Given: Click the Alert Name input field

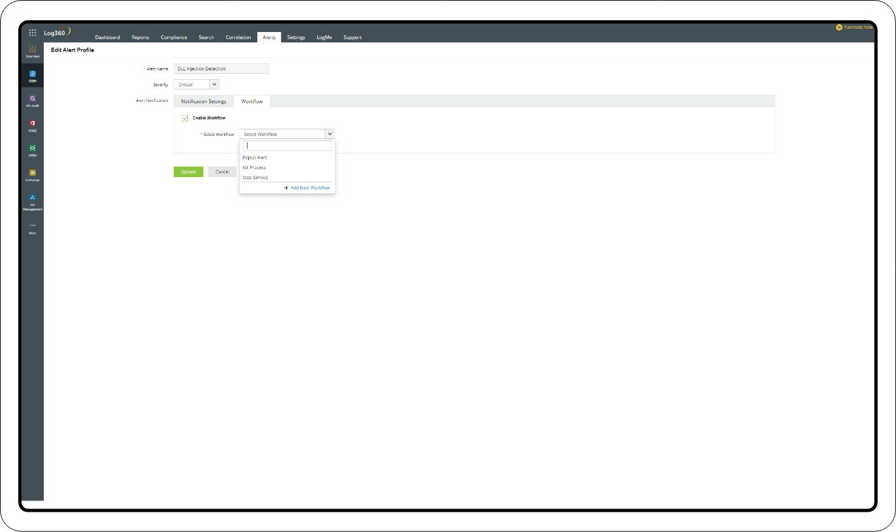Looking at the screenshot, I should [x=221, y=68].
